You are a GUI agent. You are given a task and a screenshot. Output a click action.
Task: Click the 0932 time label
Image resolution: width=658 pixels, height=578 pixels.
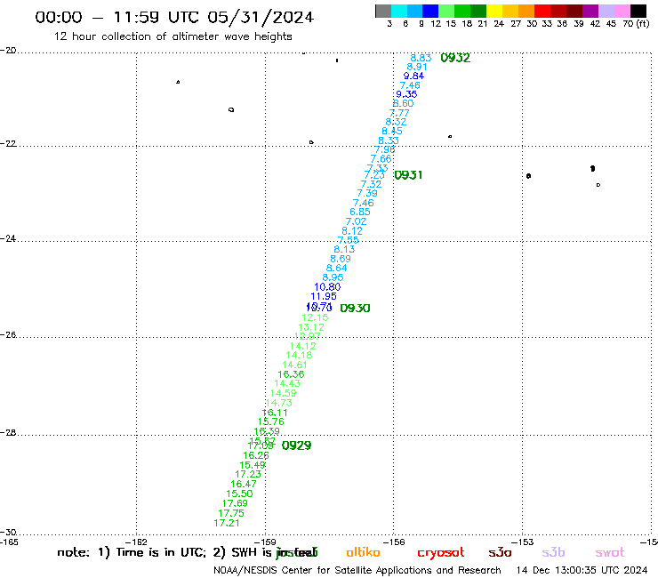pyautogui.click(x=455, y=58)
